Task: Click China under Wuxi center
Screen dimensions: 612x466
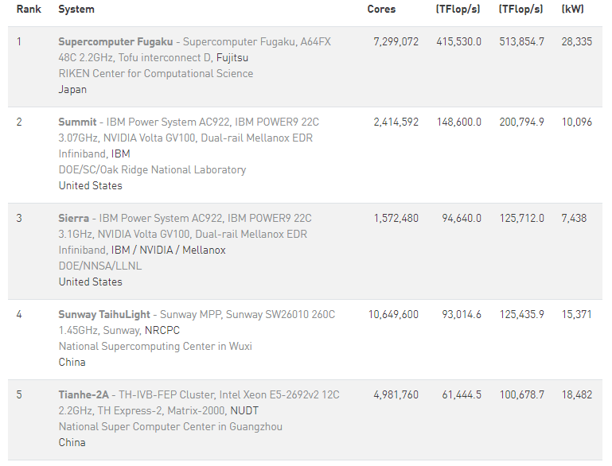Action: [72, 363]
